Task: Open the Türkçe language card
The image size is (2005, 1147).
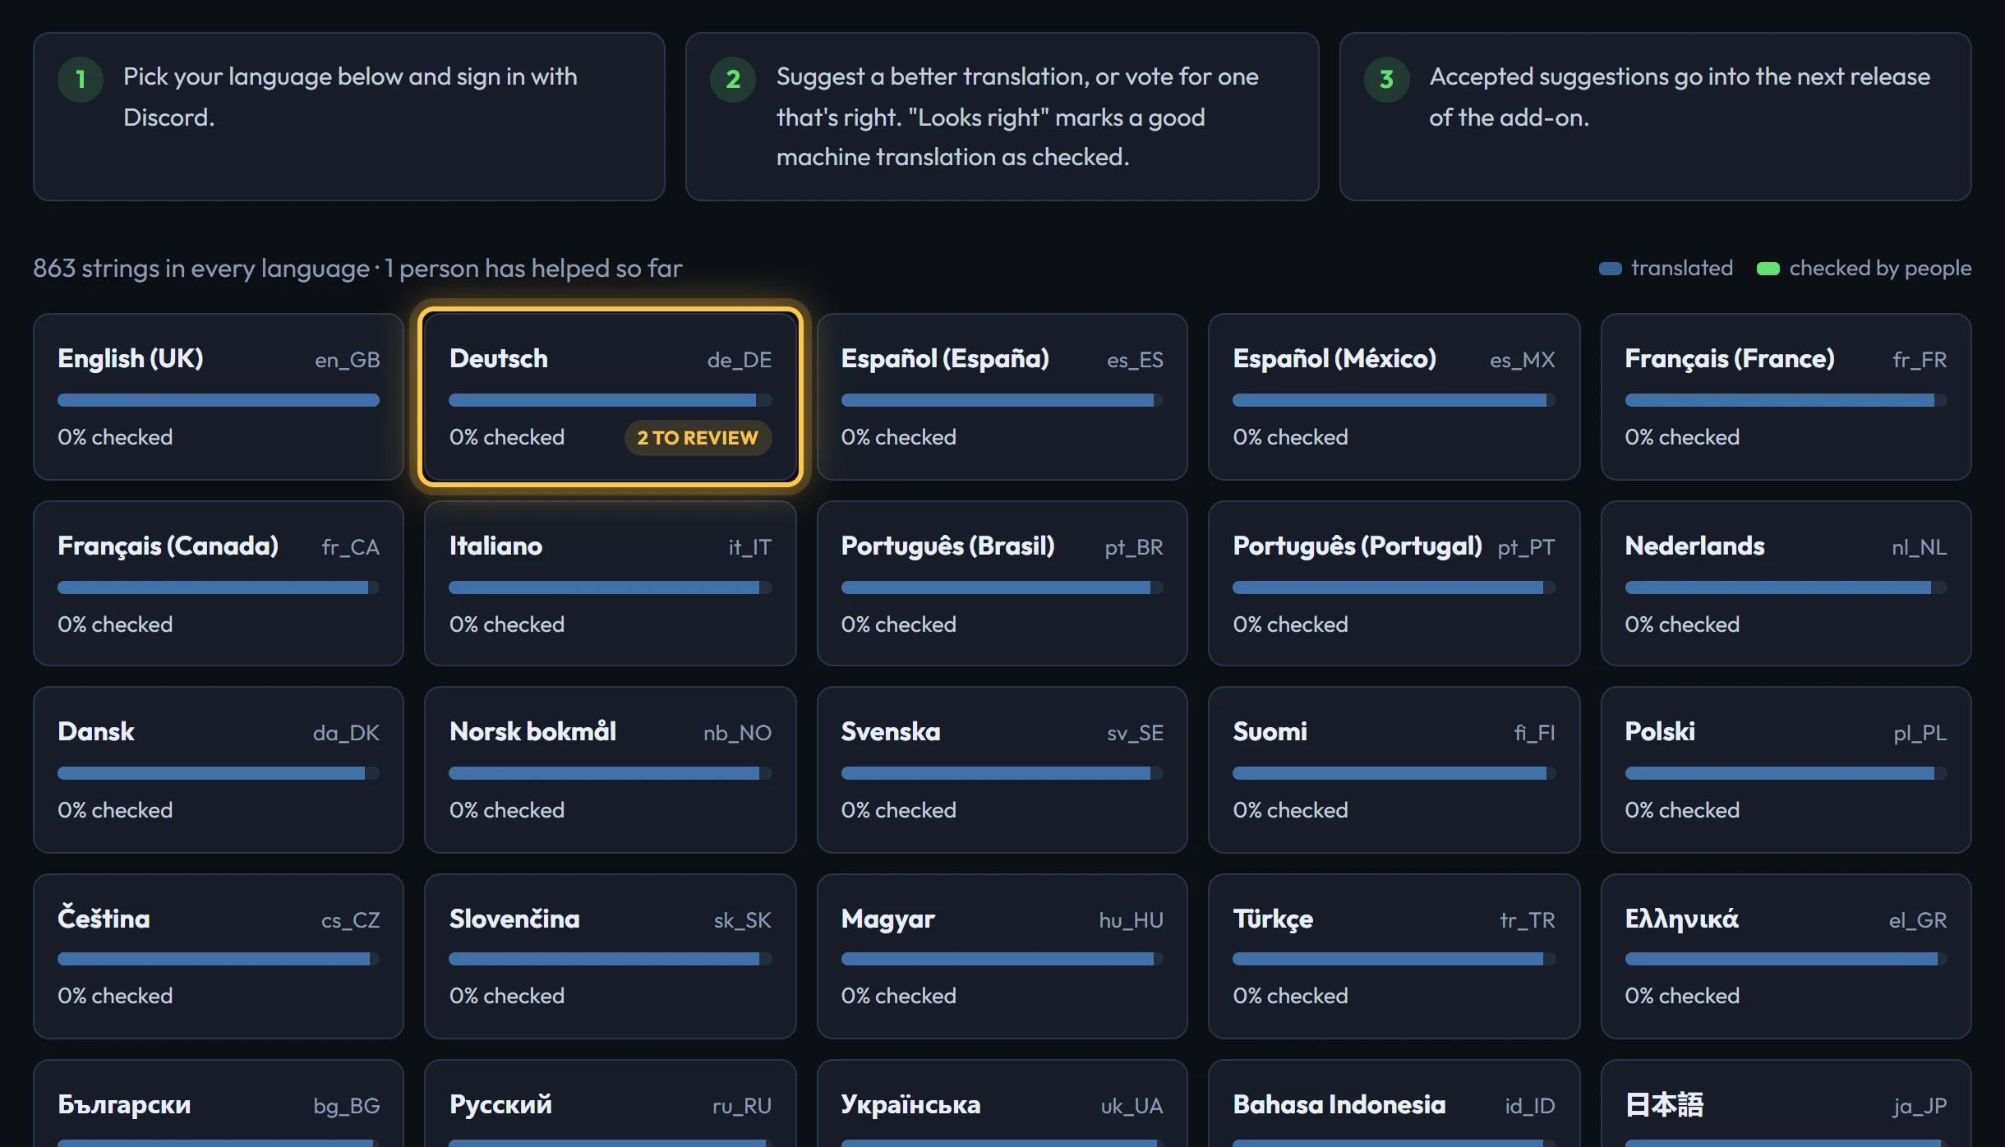Action: pyautogui.click(x=1394, y=956)
